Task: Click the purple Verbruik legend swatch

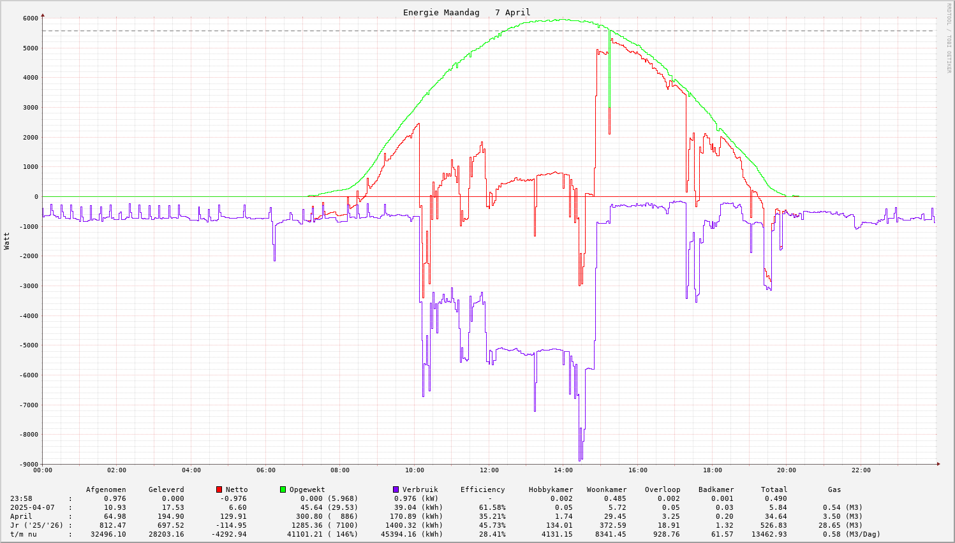Action: point(396,489)
